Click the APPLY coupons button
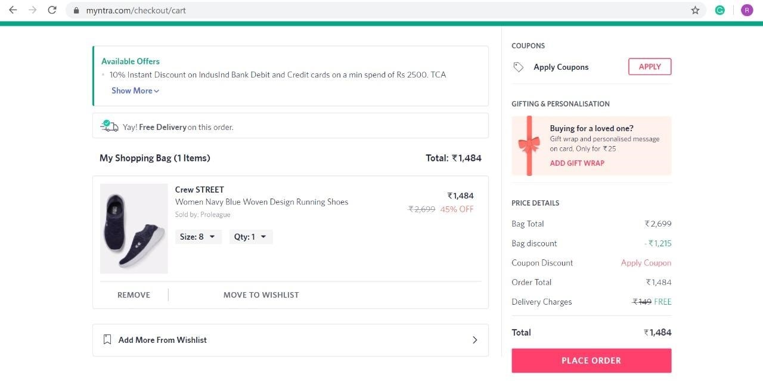 650,67
